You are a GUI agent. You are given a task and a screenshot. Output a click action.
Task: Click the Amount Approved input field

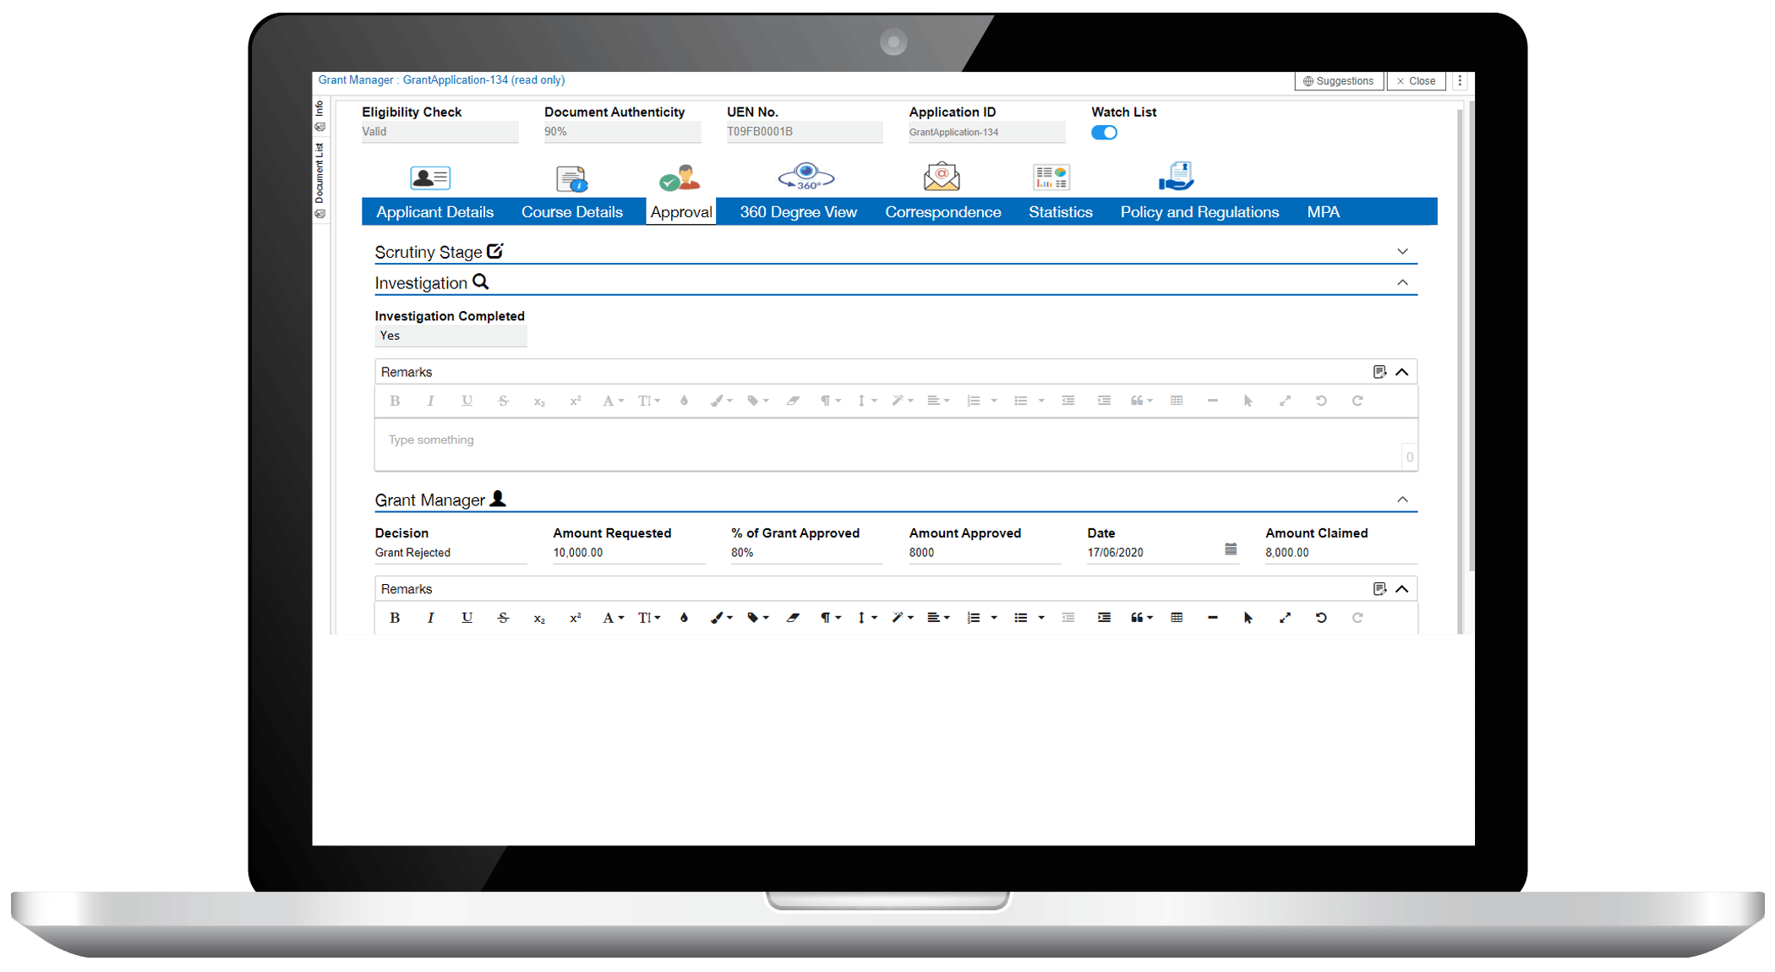pos(984,553)
